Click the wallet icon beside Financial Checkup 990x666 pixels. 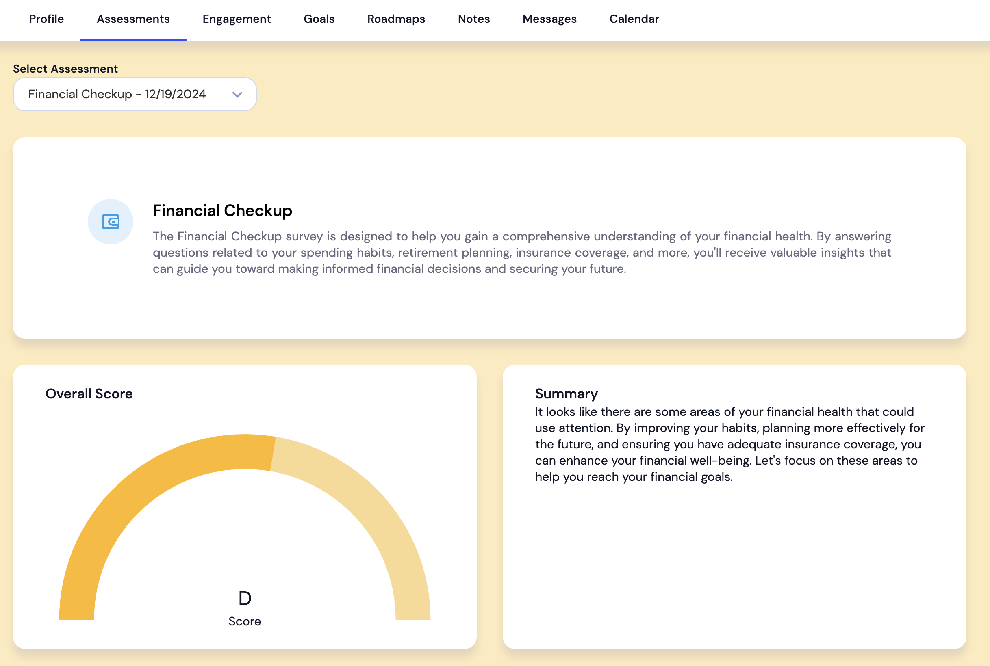(111, 222)
